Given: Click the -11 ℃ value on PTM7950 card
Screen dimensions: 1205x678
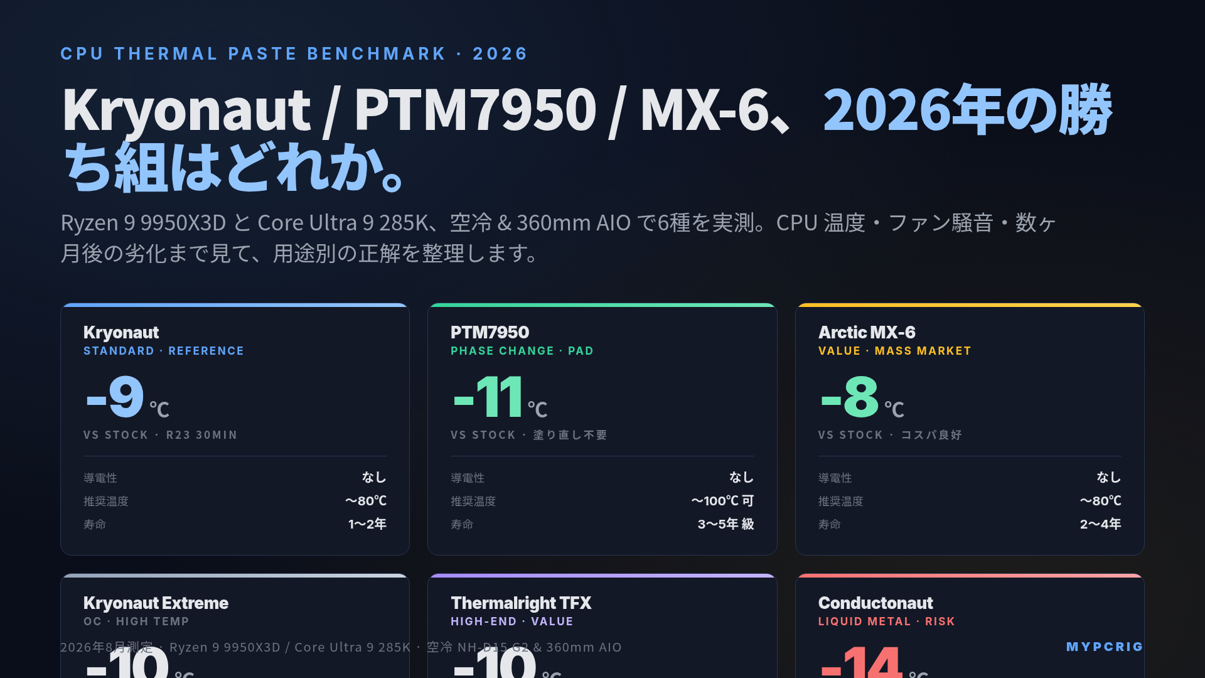Looking at the screenshot, I should [x=500, y=397].
